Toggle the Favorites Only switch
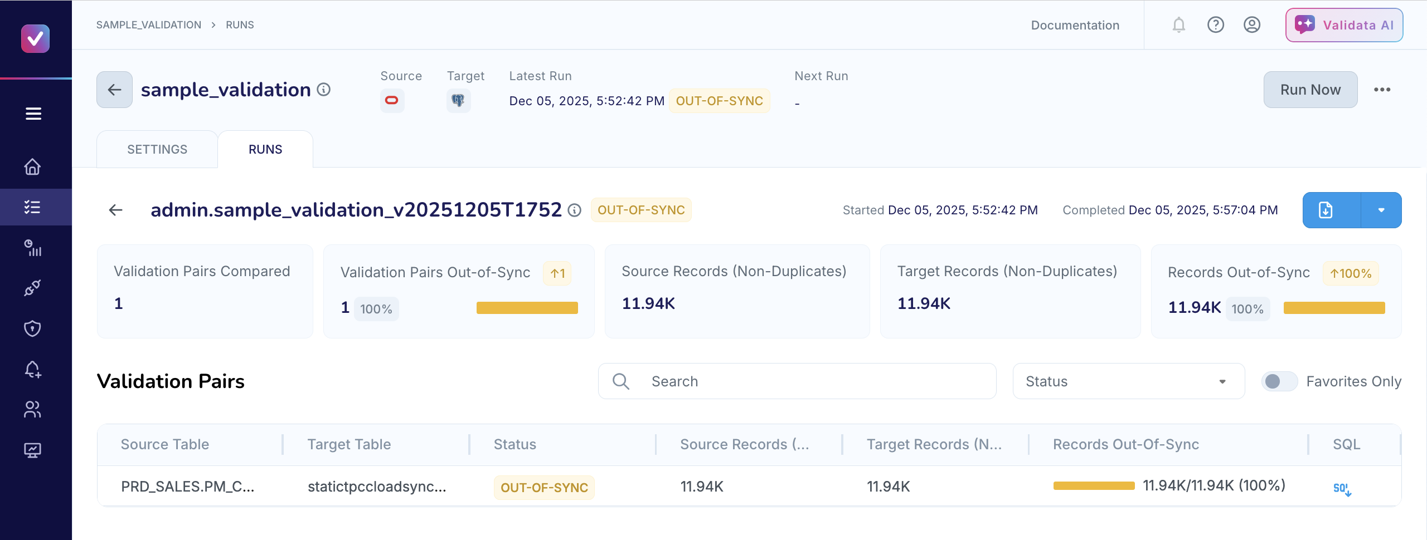The width and height of the screenshot is (1427, 540). 1279,381
